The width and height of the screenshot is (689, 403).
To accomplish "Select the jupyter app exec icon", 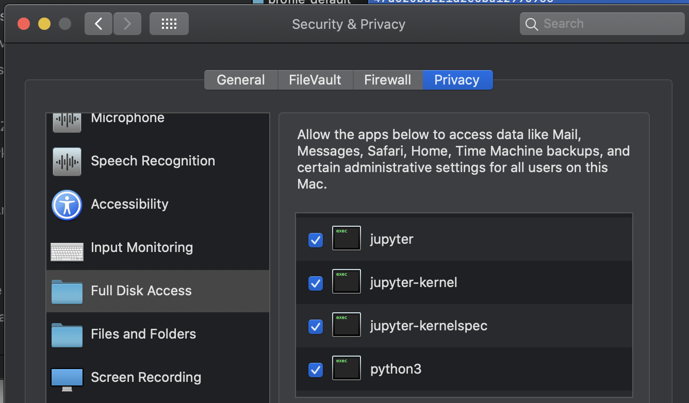I will (346, 238).
